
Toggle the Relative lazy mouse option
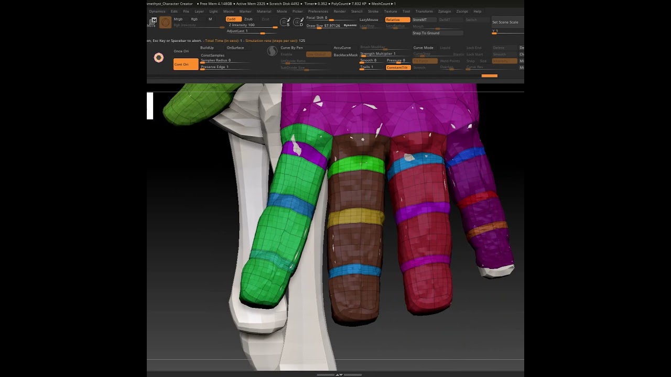point(397,20)
